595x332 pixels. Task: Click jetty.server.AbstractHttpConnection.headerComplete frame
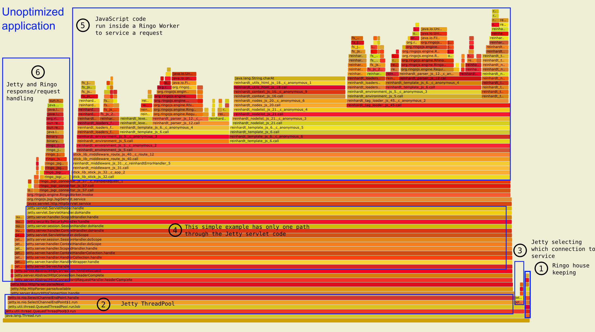pos(263,275)
